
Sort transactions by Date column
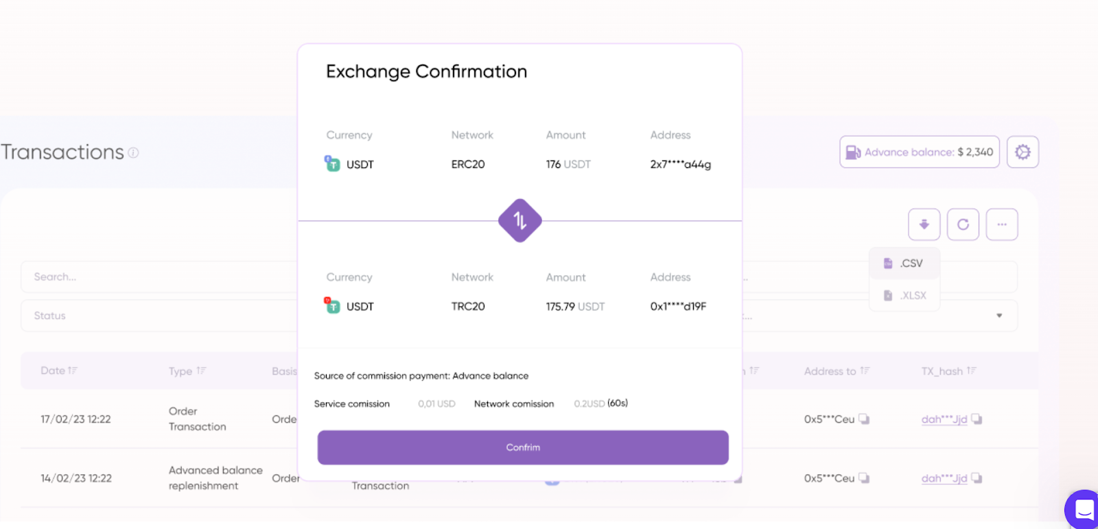pyautogui.click(x=59, y=371)
